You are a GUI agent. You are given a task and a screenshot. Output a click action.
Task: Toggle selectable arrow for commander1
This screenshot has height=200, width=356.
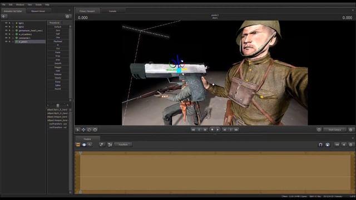[x=9, y=38]
